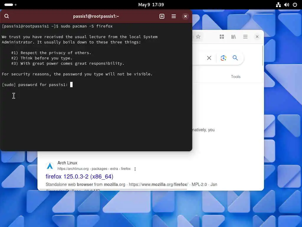Open the May 9 17:39 clock menu
This screenshot has width=302, height=227.
(x=151, y=5)
